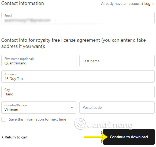Click the Postal code input field

[117, 107]
